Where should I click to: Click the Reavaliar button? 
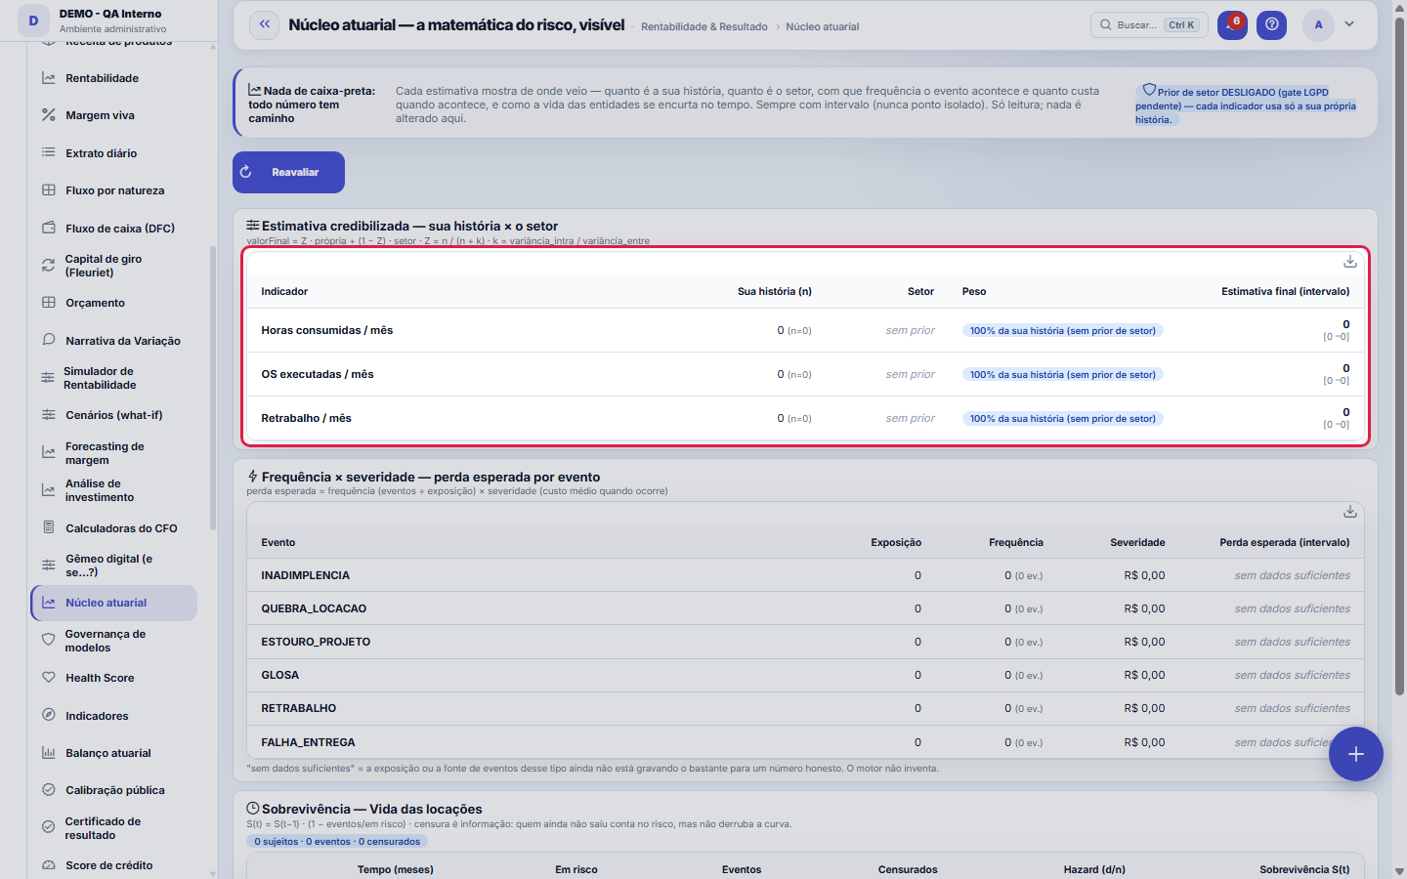288,172
